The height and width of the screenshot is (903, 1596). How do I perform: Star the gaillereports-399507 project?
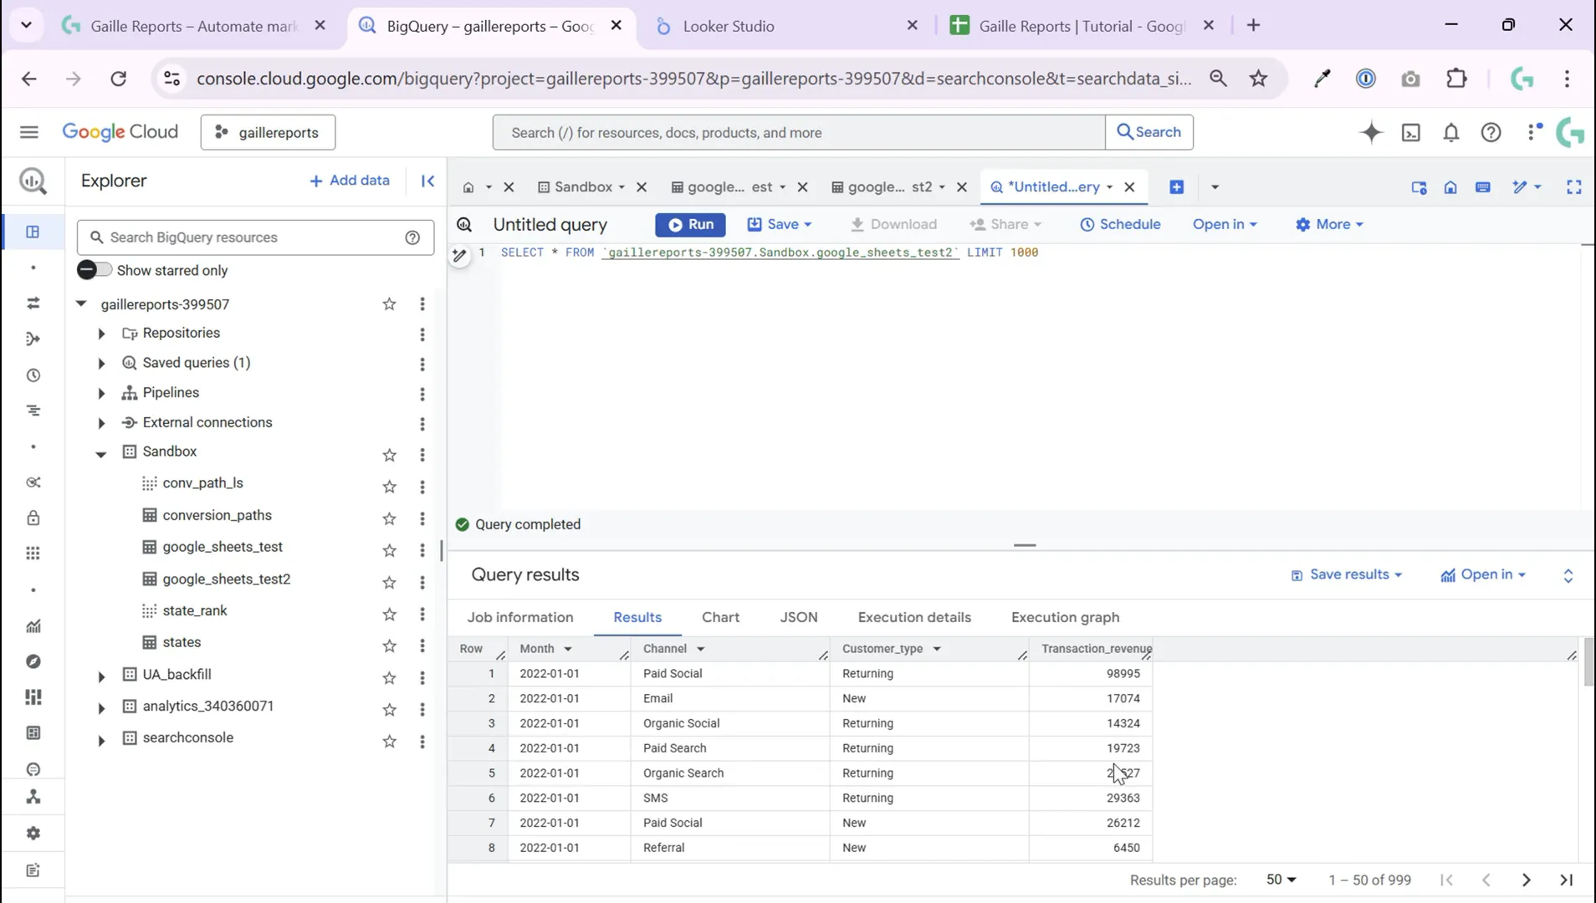coord(389,304)
